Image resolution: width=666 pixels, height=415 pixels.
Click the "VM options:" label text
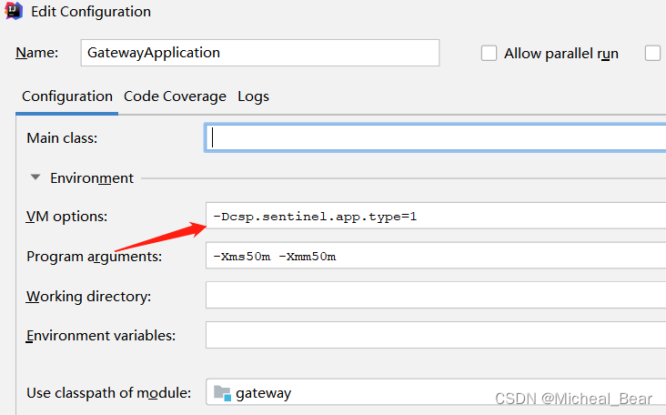(x=67, y=217)
